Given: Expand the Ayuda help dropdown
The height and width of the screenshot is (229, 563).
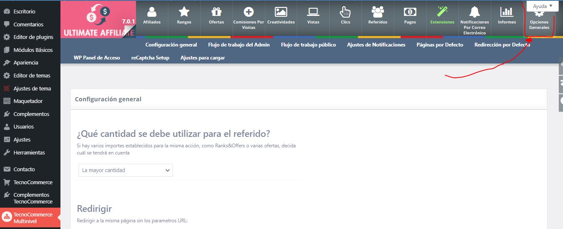Looking at the screenshot, I should coord(543,6).
